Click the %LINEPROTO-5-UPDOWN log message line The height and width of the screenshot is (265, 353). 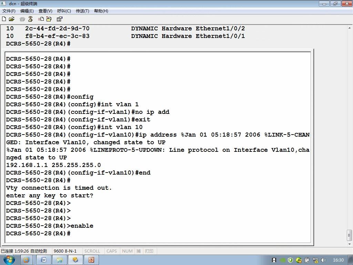(158, 150)
